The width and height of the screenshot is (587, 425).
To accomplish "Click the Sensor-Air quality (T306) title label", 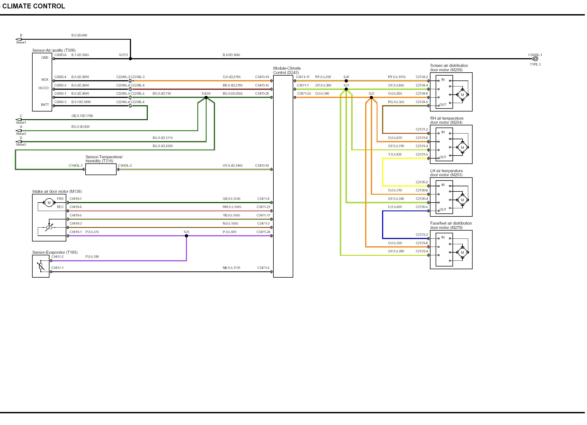I will coord(54,50).
